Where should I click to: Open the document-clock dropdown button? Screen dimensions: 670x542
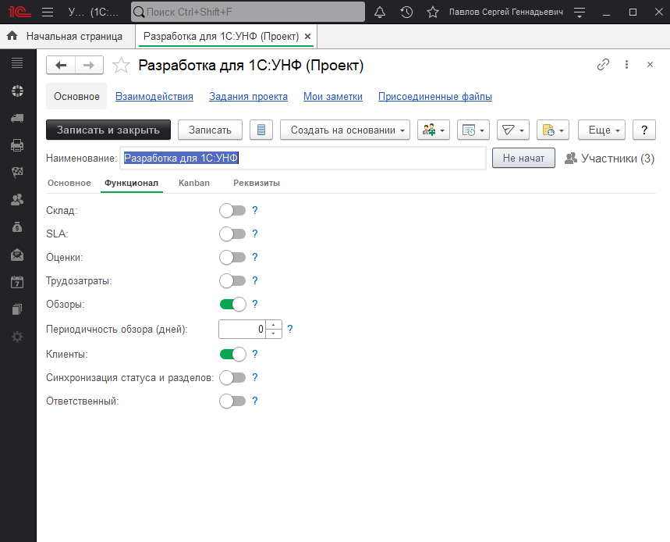click(x=552, y=130)
